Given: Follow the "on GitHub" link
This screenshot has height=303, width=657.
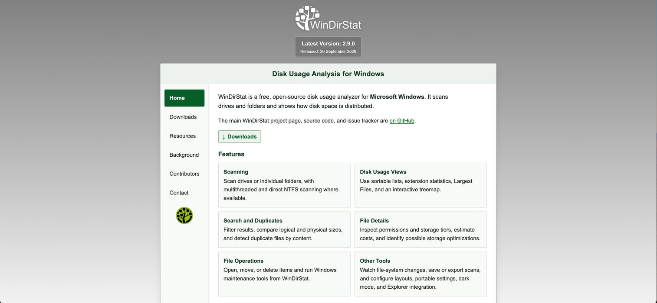Looking at the screenshot, I should pyautogui.click(x=402, y=121).
